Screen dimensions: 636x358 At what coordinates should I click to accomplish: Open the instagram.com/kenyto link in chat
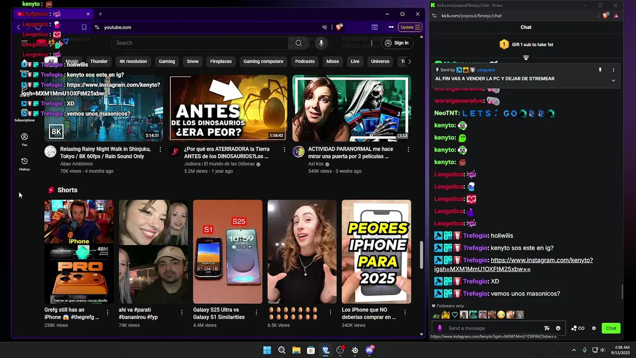click(513, 265)
